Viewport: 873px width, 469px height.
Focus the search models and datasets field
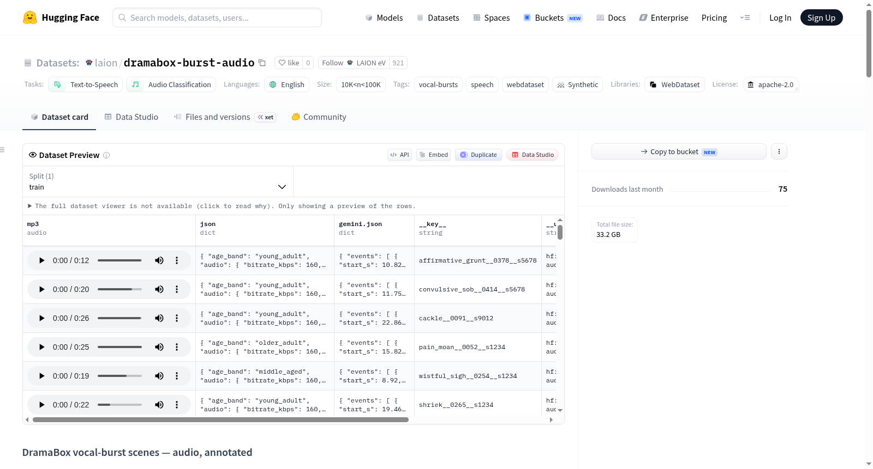click(217, 17)
